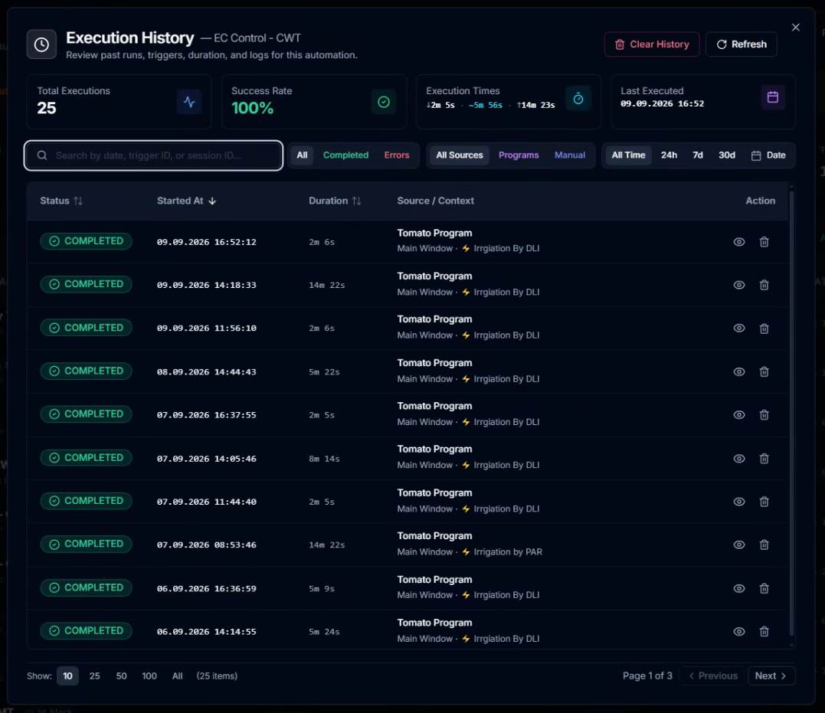Viewport: 825px width, 713px height.
Task: Delete the run started 06.09.2026 14:14:55
Action: (764, 632)
